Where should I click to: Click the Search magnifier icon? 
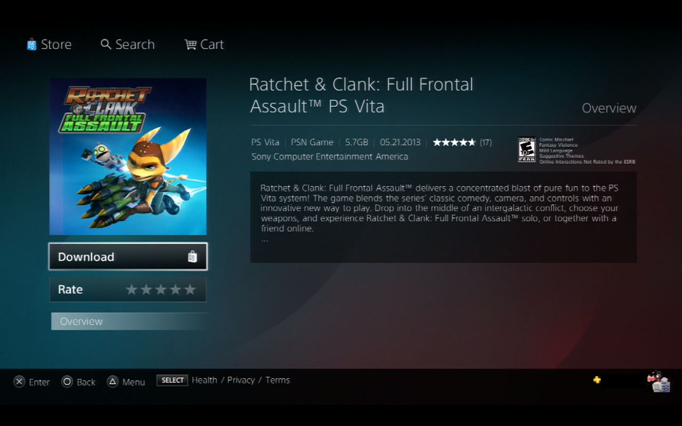[x=106, y=44]
